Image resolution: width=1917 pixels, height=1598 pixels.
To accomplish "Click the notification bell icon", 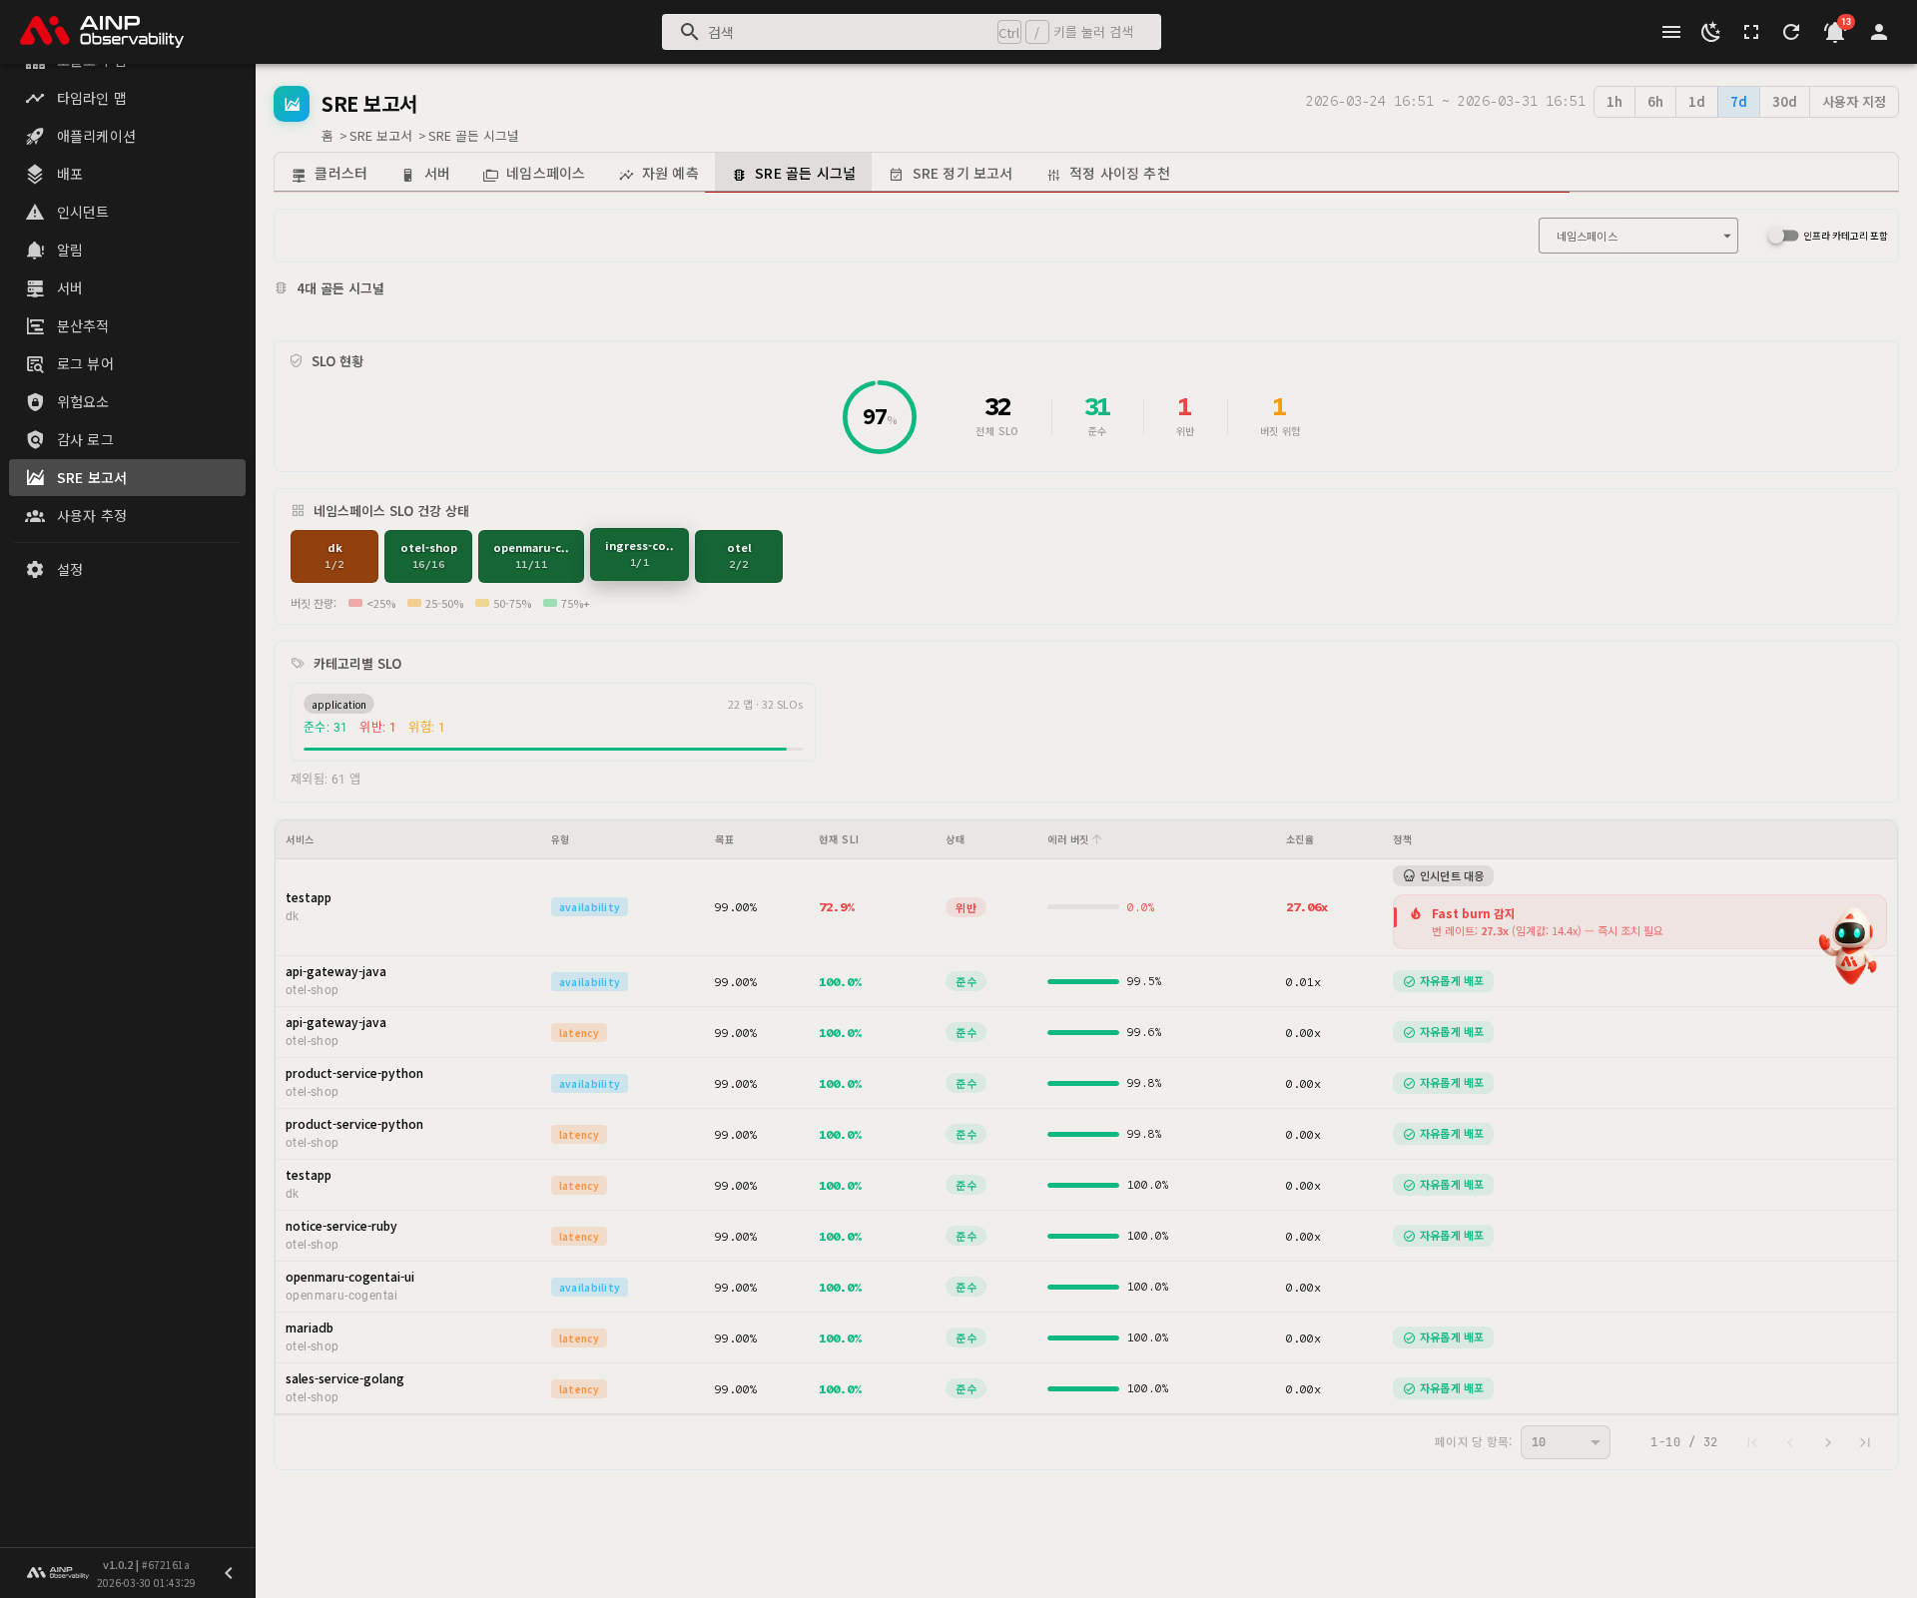I will (x=1834, y=32).
